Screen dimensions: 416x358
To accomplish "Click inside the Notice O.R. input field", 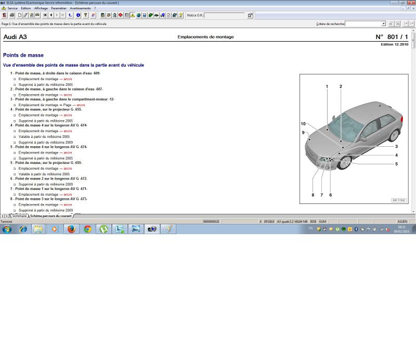I will [x=225, y=16].
